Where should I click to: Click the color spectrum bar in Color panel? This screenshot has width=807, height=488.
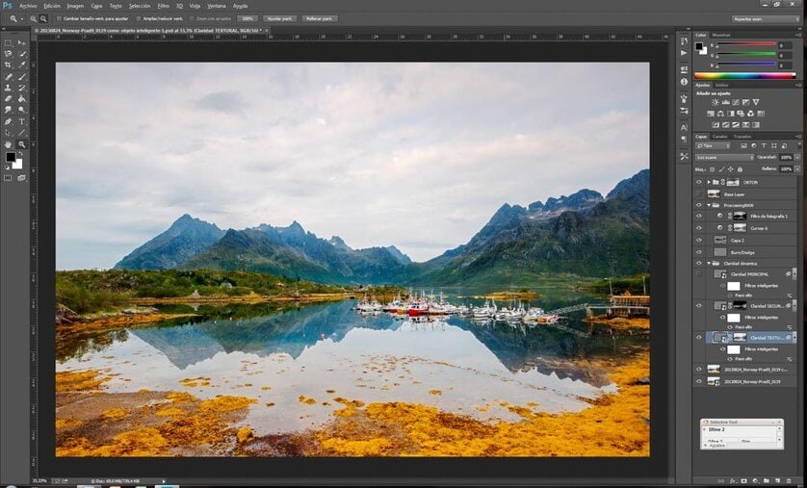coord(743,75)
